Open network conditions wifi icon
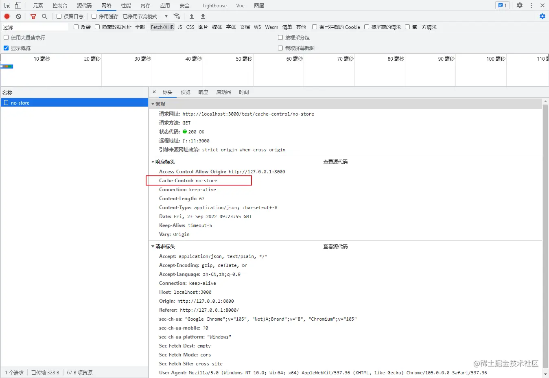Viewport: 549px width, 378px height. [177, 16]
